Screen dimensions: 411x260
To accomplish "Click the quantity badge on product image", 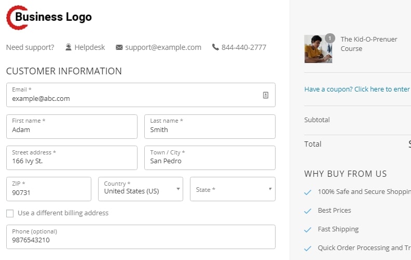I will (330, 38).
